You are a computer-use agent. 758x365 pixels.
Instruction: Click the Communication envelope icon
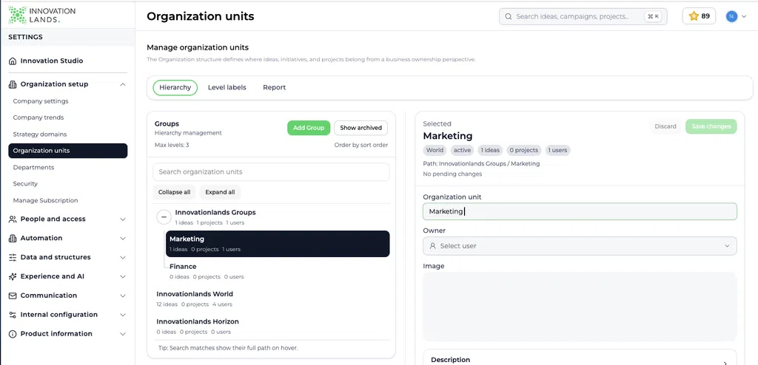pos(13,296)
